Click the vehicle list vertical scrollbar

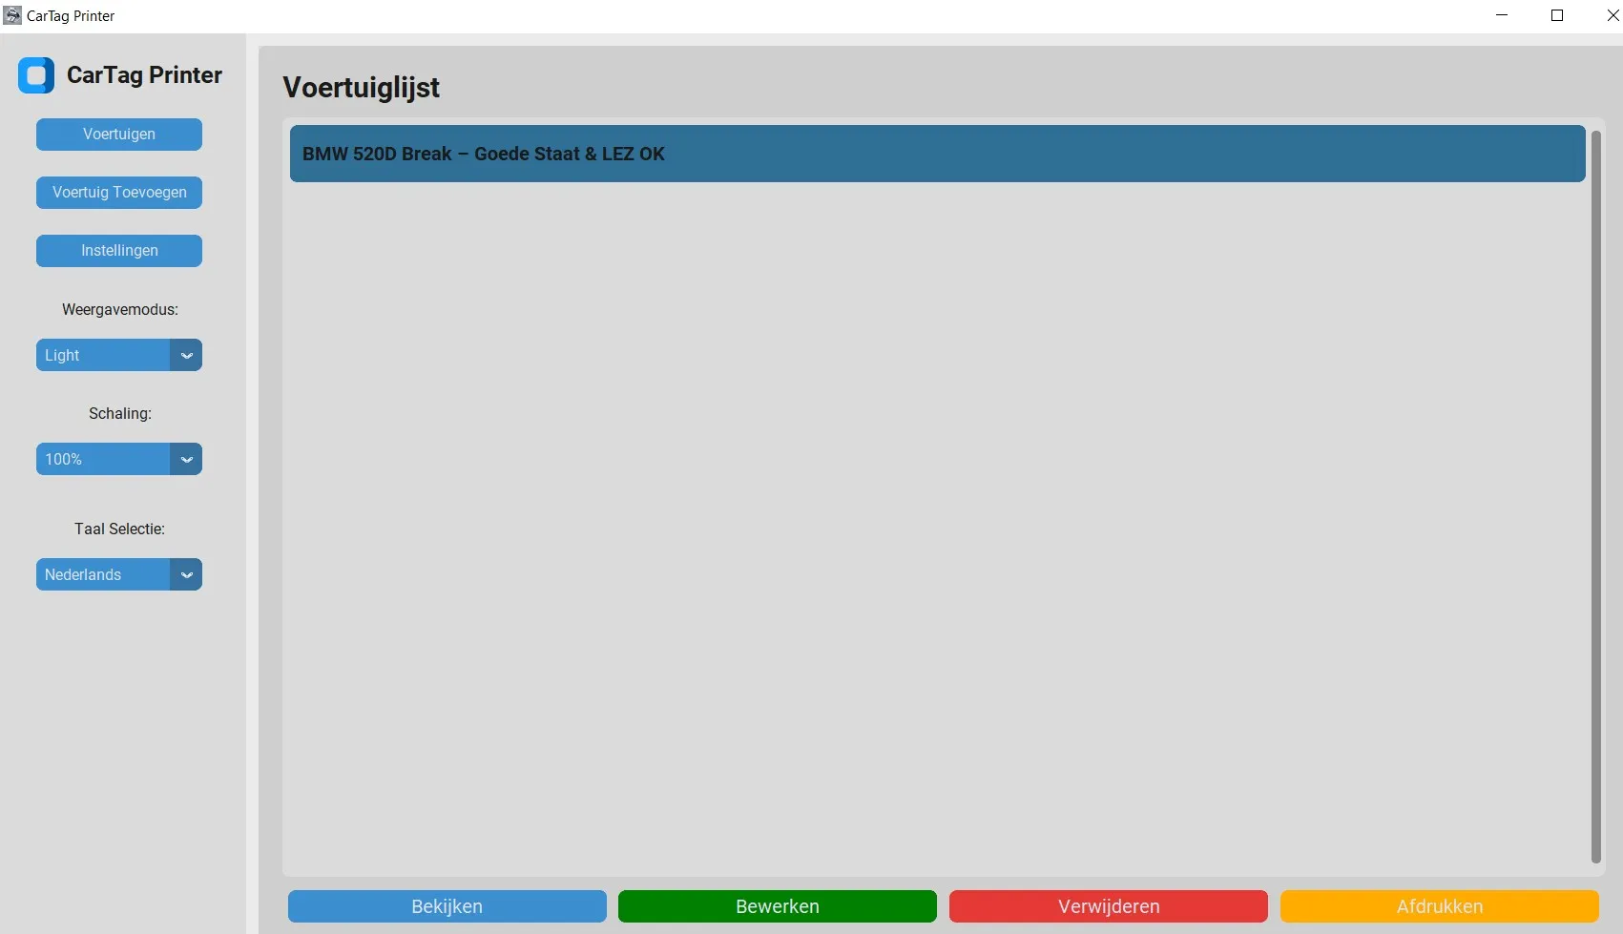pyautogui.click(x=1595, y=496)
